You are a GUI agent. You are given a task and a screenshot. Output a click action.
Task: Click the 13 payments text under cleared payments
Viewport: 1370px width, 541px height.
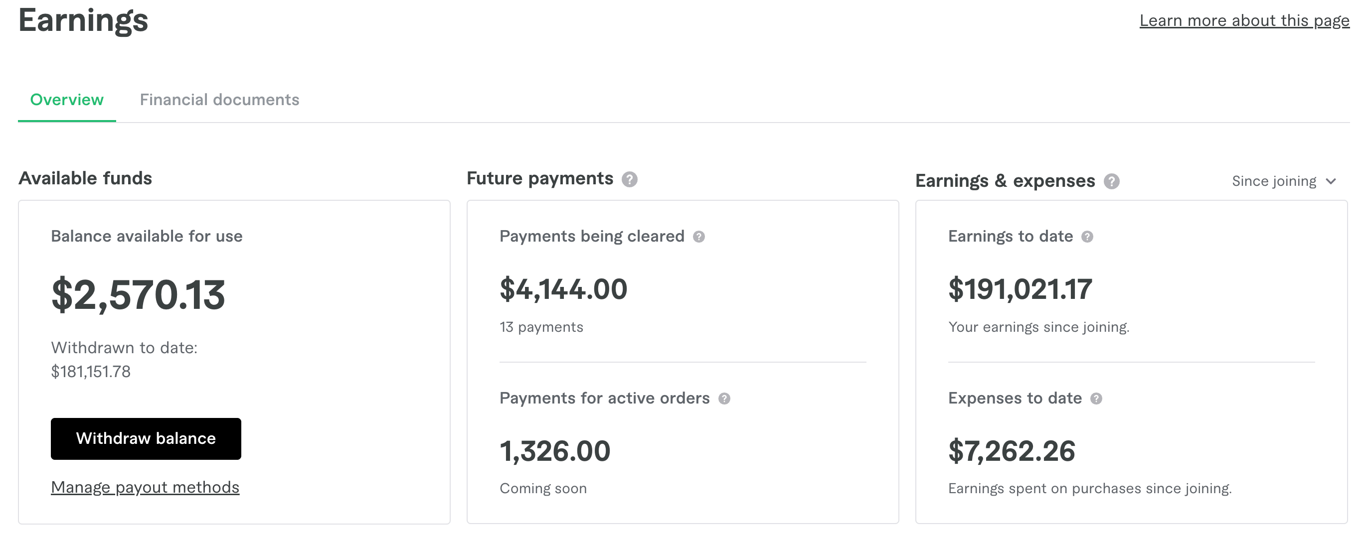541,327
